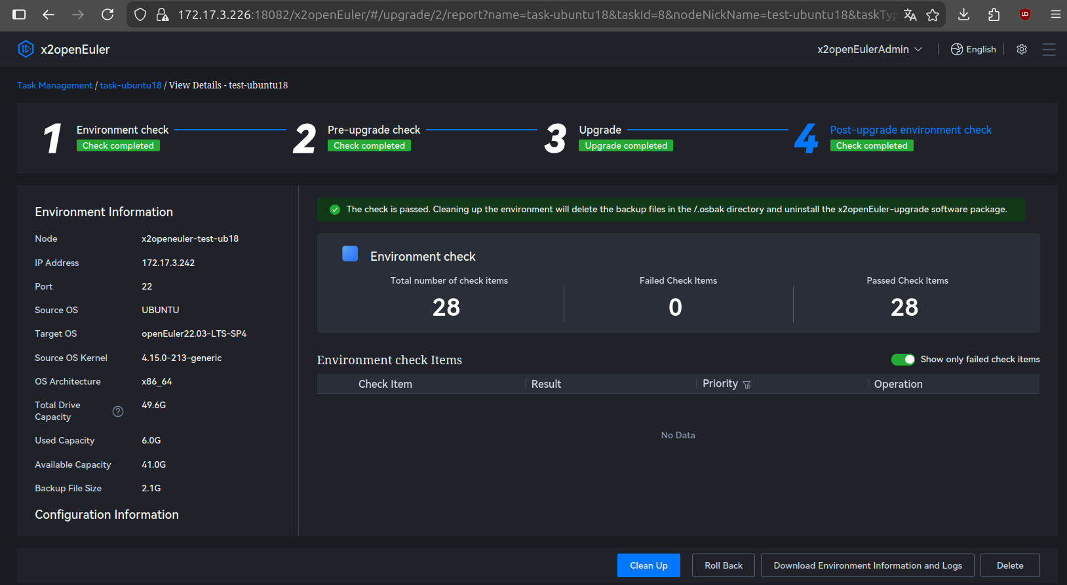Click the help icon beside Total Drive Capacity
This screenshot has width=1067, height=585.
click(x=118, y=411)
